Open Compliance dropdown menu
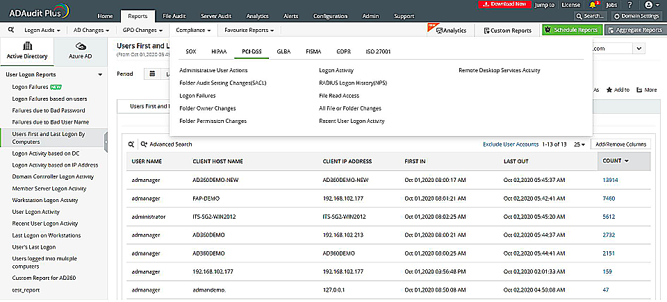The image size is (667, 302). (194, 31)
